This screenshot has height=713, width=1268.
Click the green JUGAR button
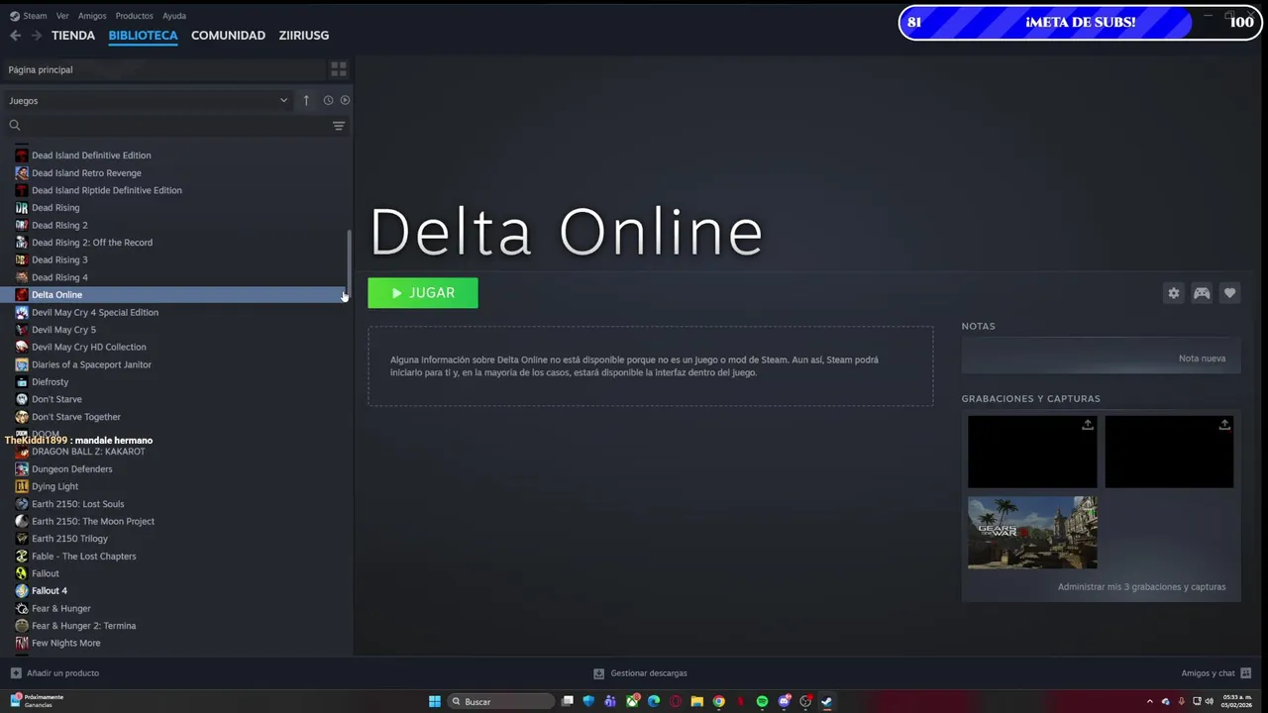(423, 293)
